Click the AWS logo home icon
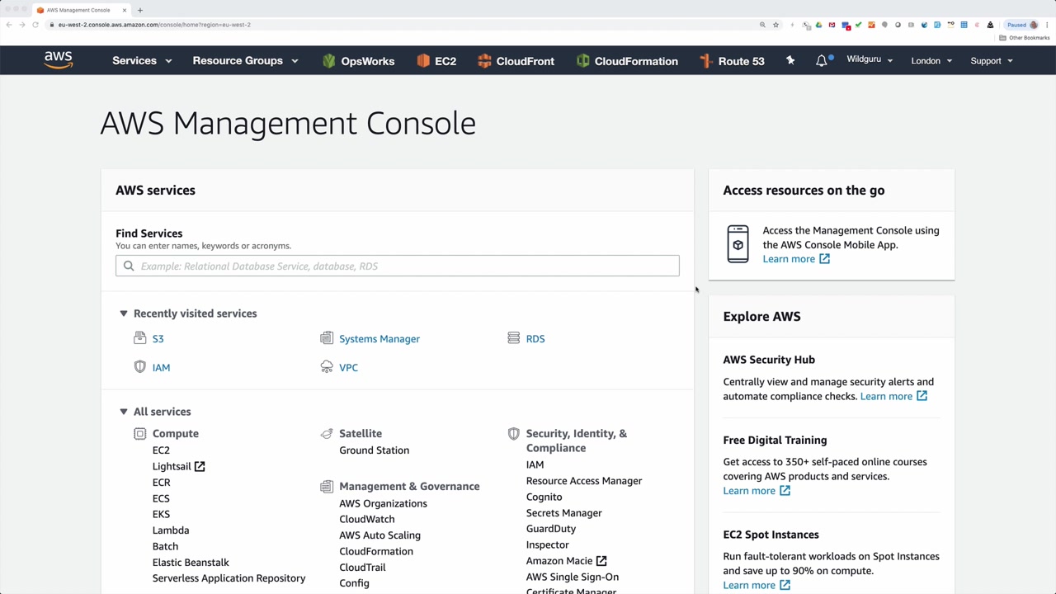 click(x=59, y=60)
